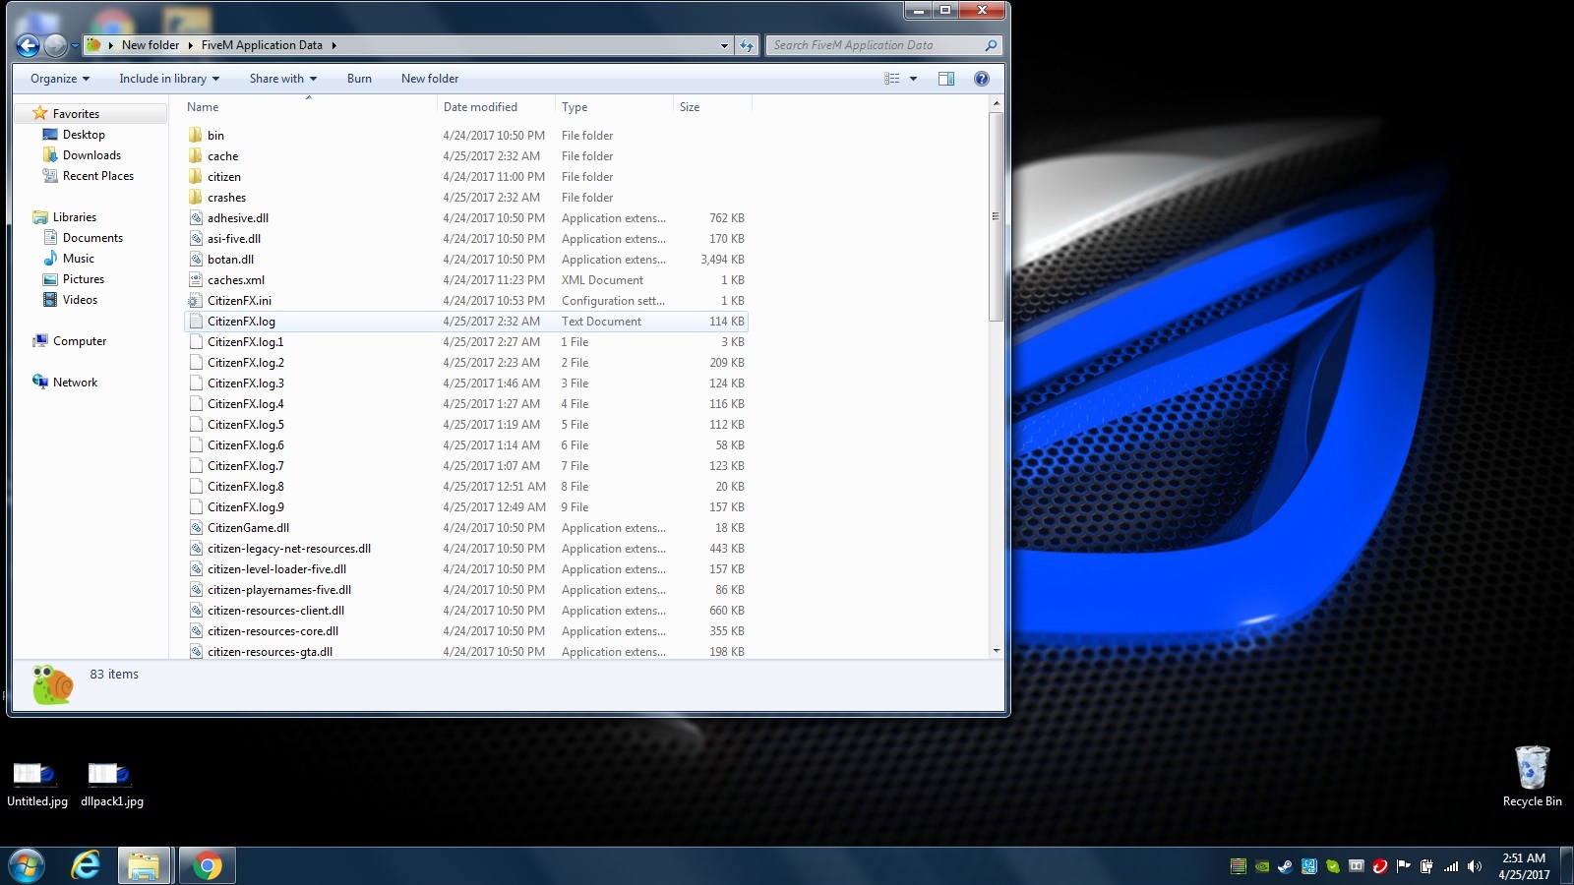Open Include in library dropdown
This screenshot has width=1574, height=885.
coord(169,79)
